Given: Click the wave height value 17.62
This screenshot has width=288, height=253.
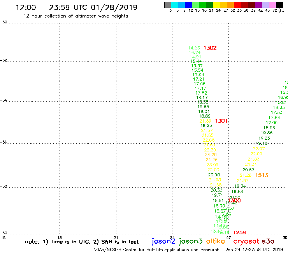Looking at the screenshot, I should point(201,93).
